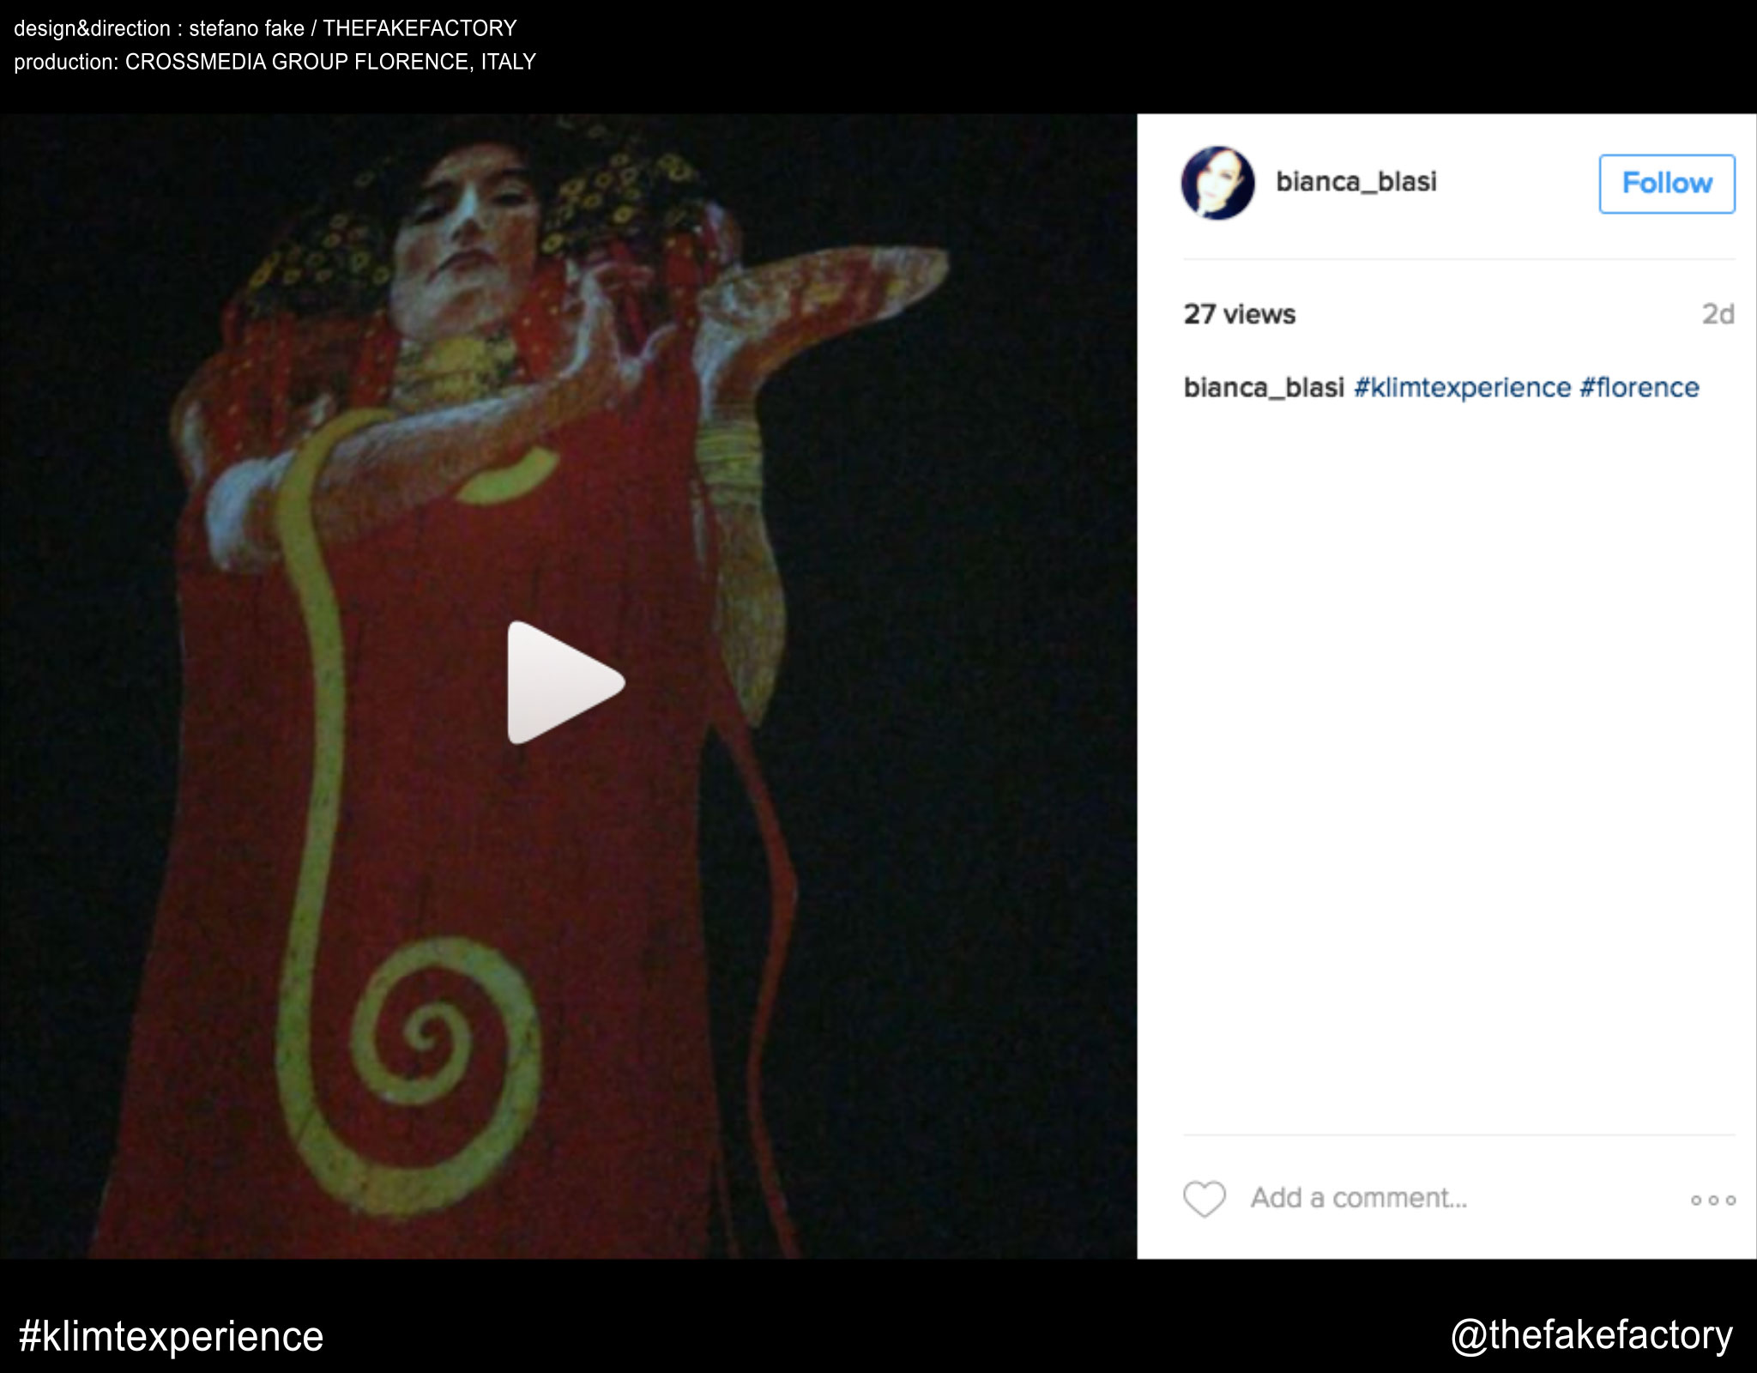
Task: Like the post with the heart icon
Action: click(x=1205, y=1199)
